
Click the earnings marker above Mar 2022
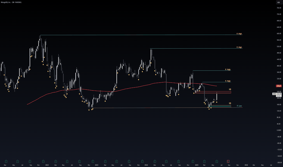click(x=56, y=162)
